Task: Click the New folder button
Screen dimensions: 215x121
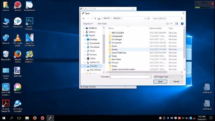Action: pyautogui.click(x=102, y=24)
